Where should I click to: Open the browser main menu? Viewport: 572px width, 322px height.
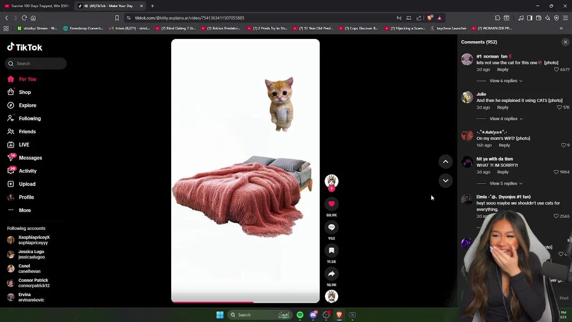565,18
